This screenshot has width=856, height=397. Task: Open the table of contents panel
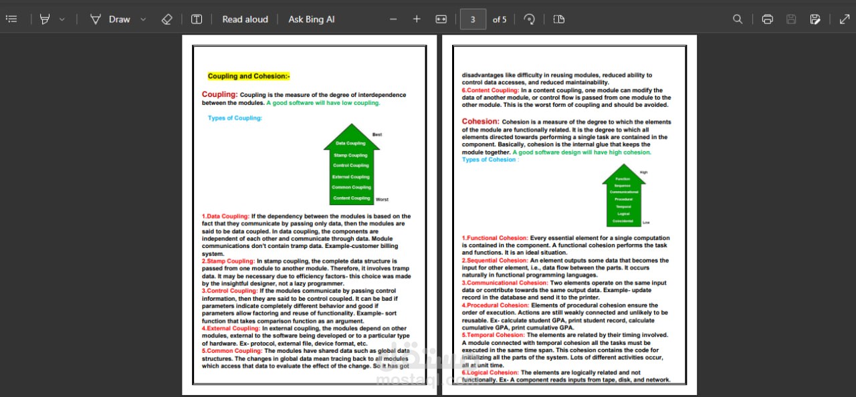(11, 19)
